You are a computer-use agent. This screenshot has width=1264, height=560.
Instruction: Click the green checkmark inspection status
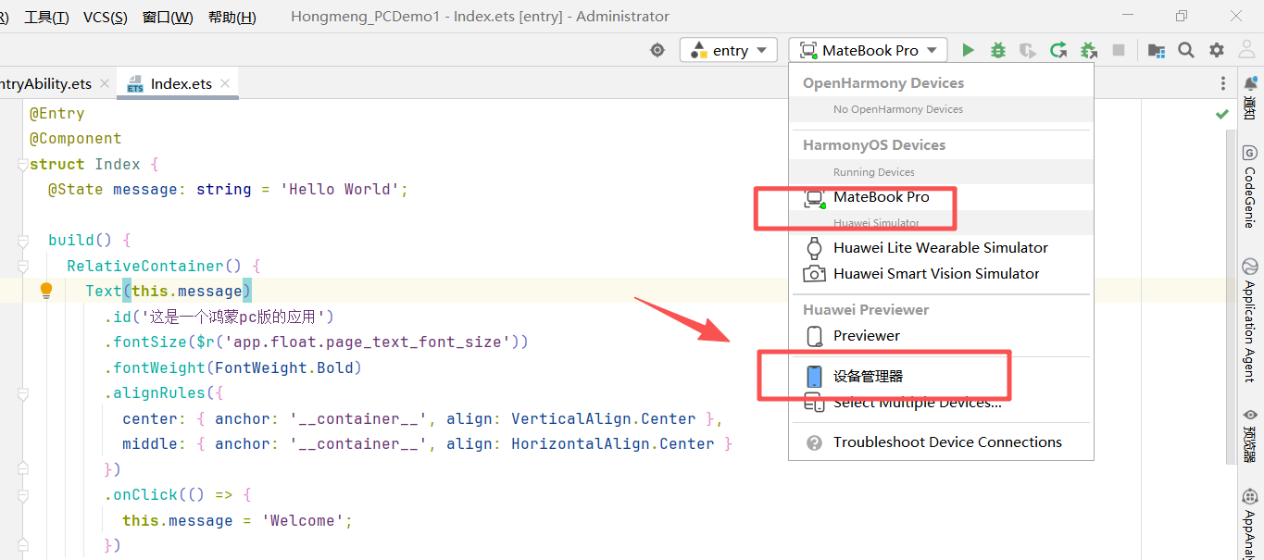pos(1222,114)
